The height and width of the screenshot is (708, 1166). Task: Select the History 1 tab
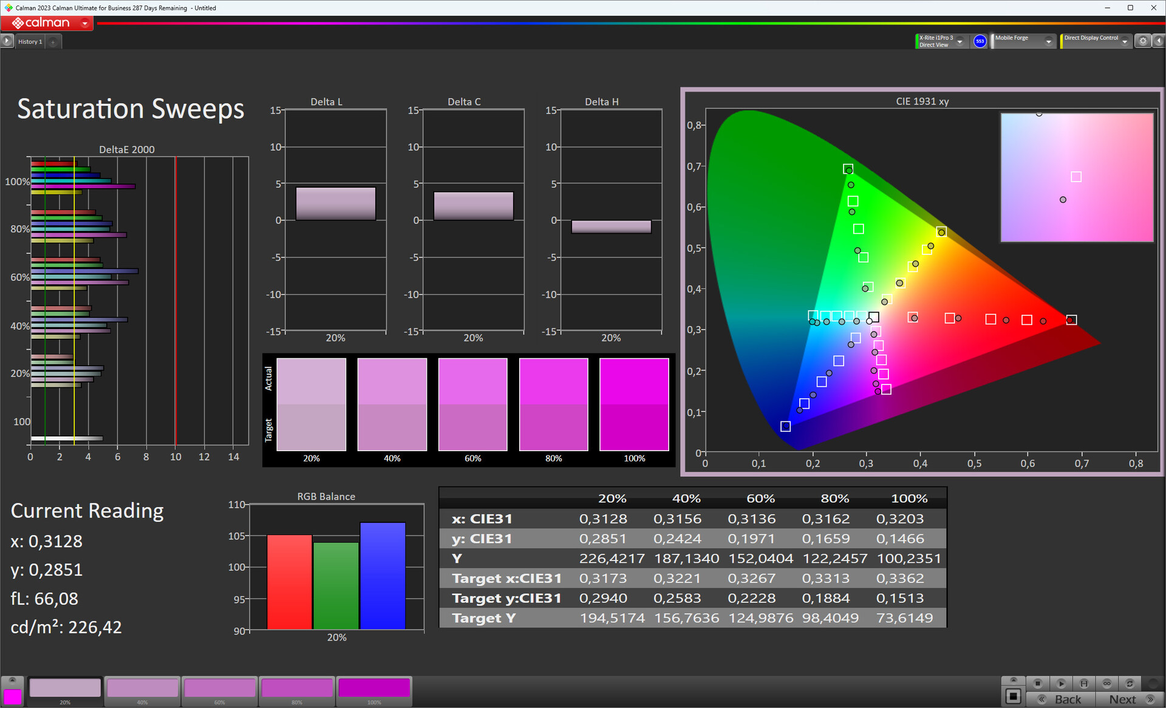tap(30, 41)
